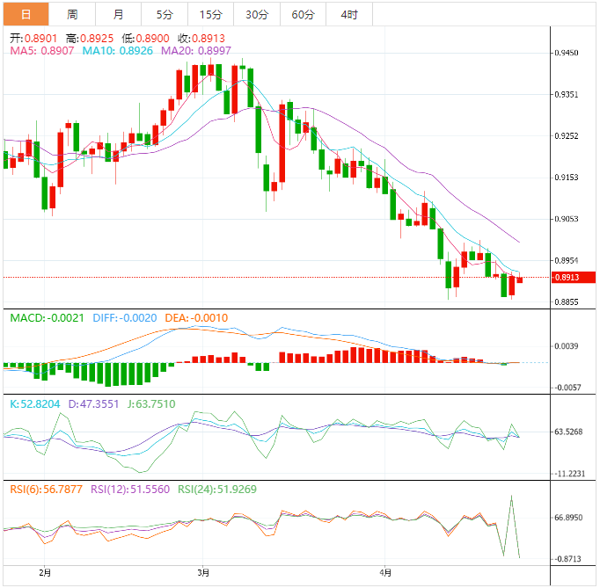Click the KDJ K value label
Viewport: 600px width, 588px height.
(35, 403)
